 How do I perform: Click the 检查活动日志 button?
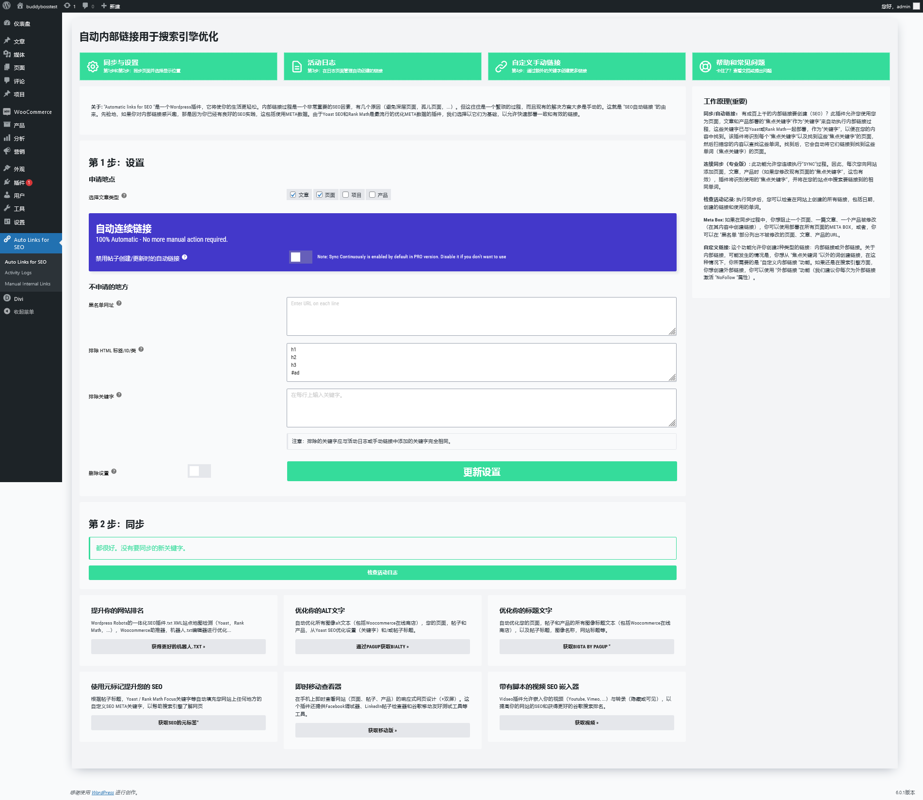tap(383, 573)
